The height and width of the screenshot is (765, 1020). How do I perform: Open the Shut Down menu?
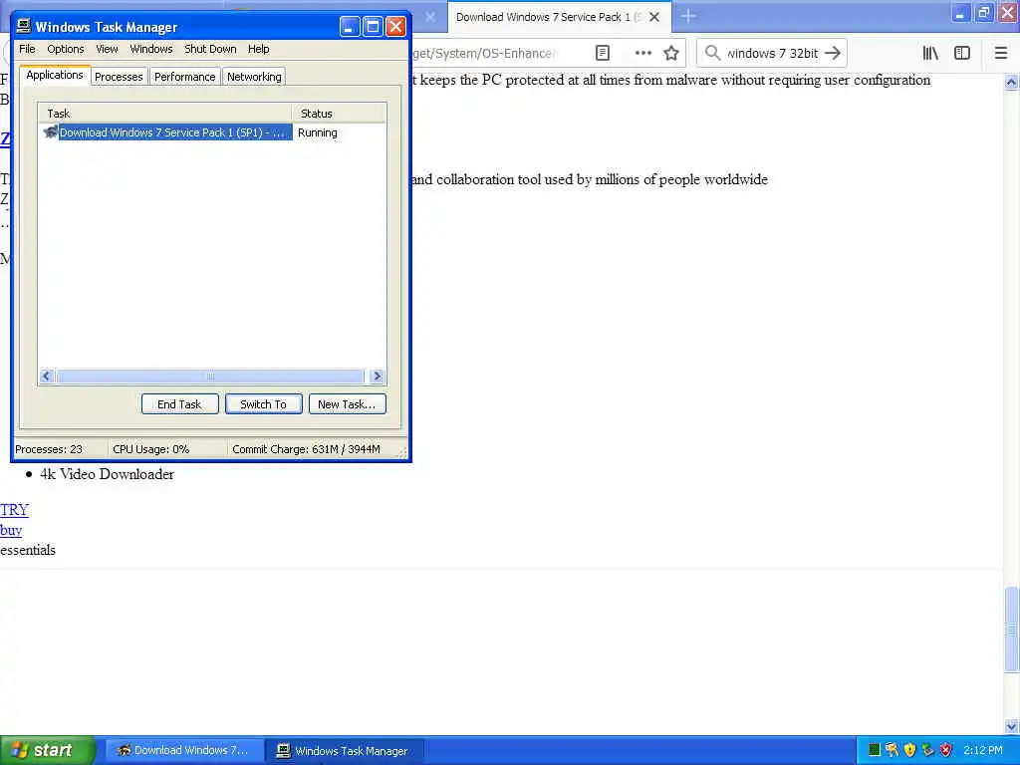pos(210,49)
